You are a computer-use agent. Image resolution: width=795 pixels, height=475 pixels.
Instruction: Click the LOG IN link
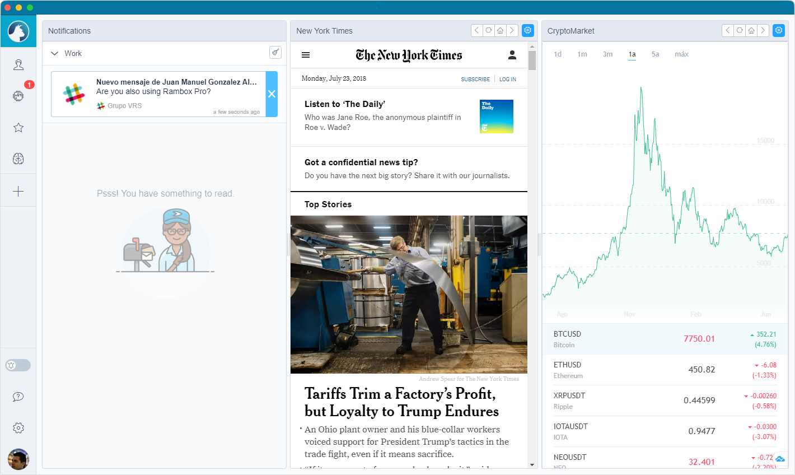coord(508,79)
